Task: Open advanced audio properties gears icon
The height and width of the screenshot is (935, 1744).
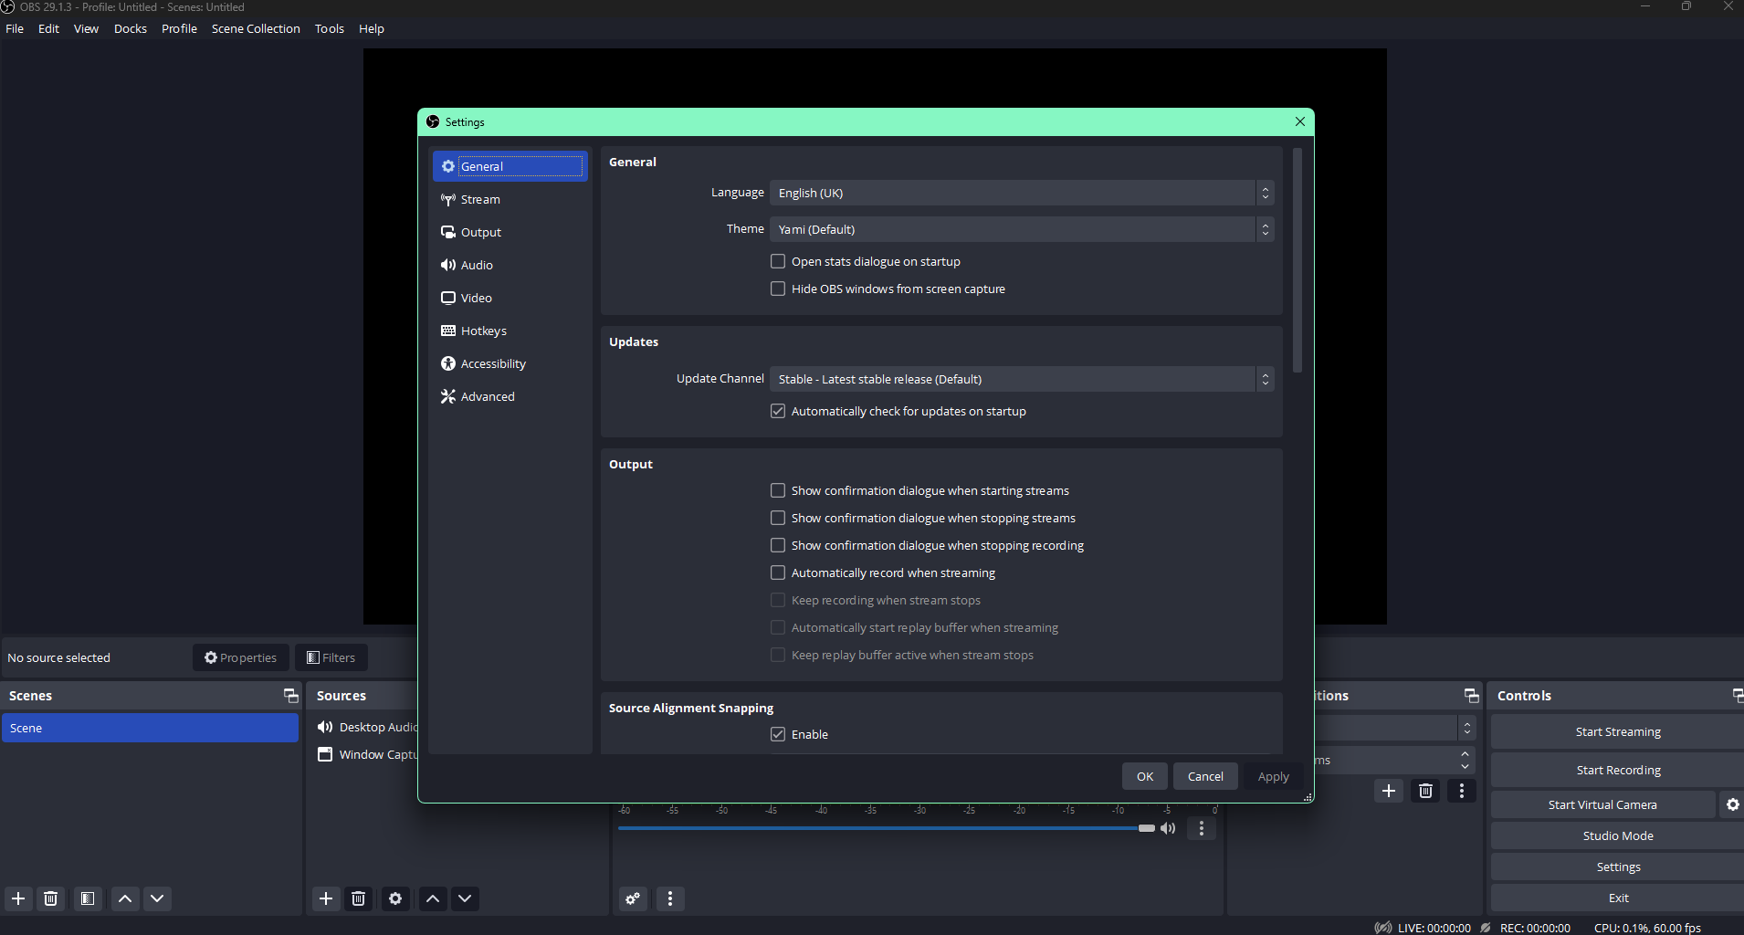Action: [x=633, y=898]
